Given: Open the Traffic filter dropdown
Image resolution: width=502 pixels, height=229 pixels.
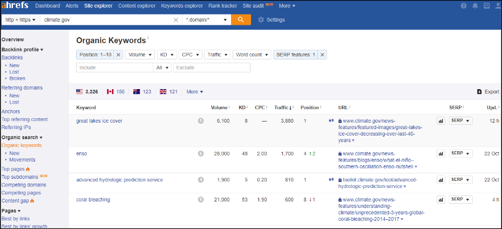Looking at the screenshot, I should [218, 55].
